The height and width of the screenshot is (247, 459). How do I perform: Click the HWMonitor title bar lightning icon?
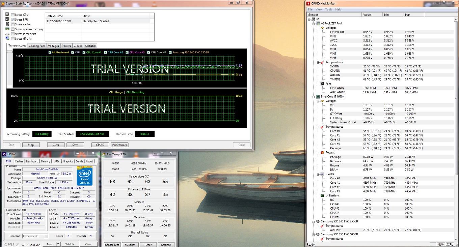308,4
